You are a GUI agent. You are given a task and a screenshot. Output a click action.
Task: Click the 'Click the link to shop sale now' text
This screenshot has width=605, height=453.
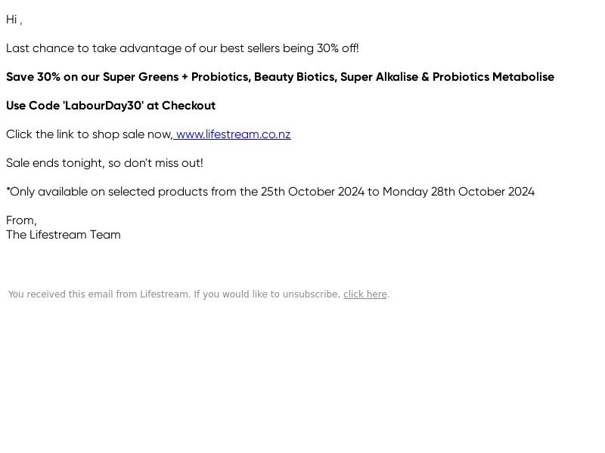click(89, 134)
